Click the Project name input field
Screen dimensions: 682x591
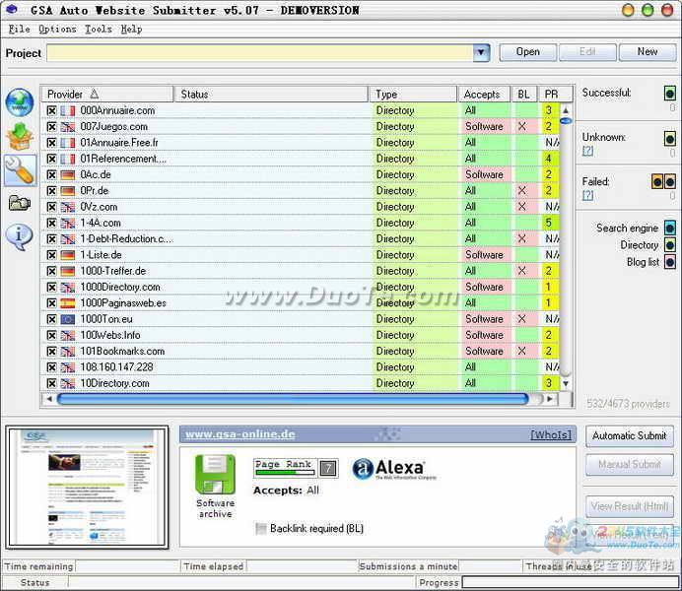260,52
